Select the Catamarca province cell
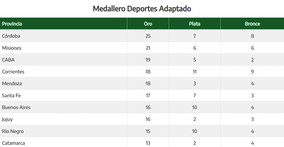This screenshot has height=147, width=284. [x=13, y=143]
